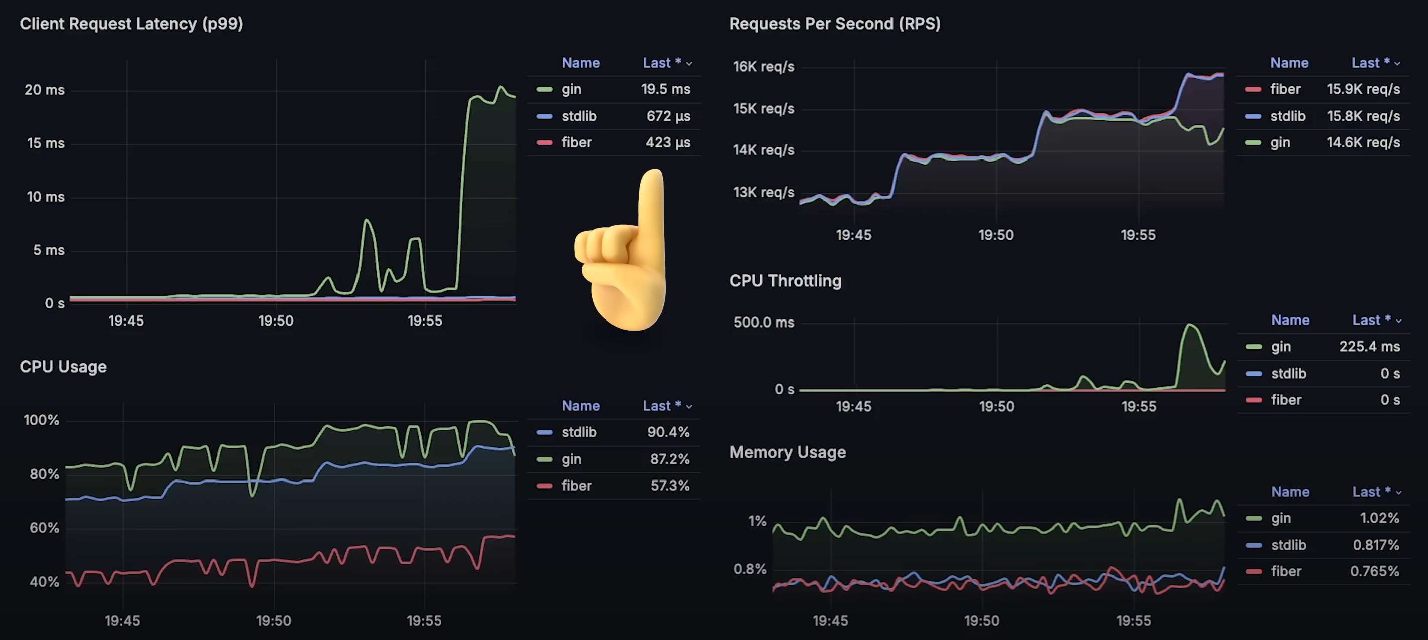Click gin latency peak near 20 ms

501,87
